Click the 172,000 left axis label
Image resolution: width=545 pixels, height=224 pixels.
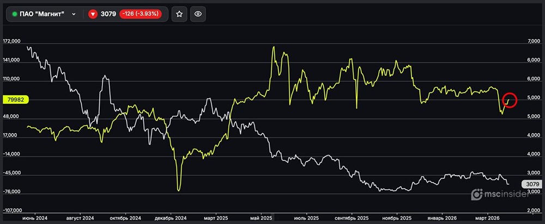11,42
